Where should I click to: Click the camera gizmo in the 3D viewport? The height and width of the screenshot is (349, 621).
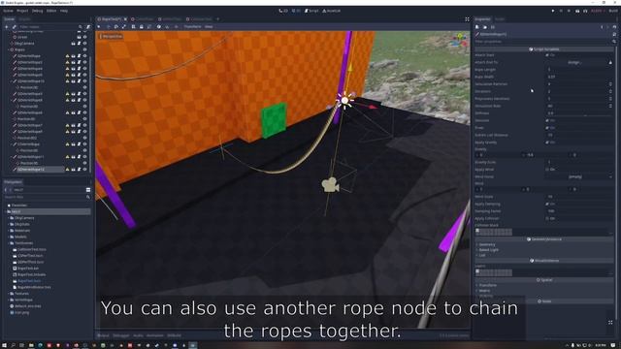[x=330, y=185]
